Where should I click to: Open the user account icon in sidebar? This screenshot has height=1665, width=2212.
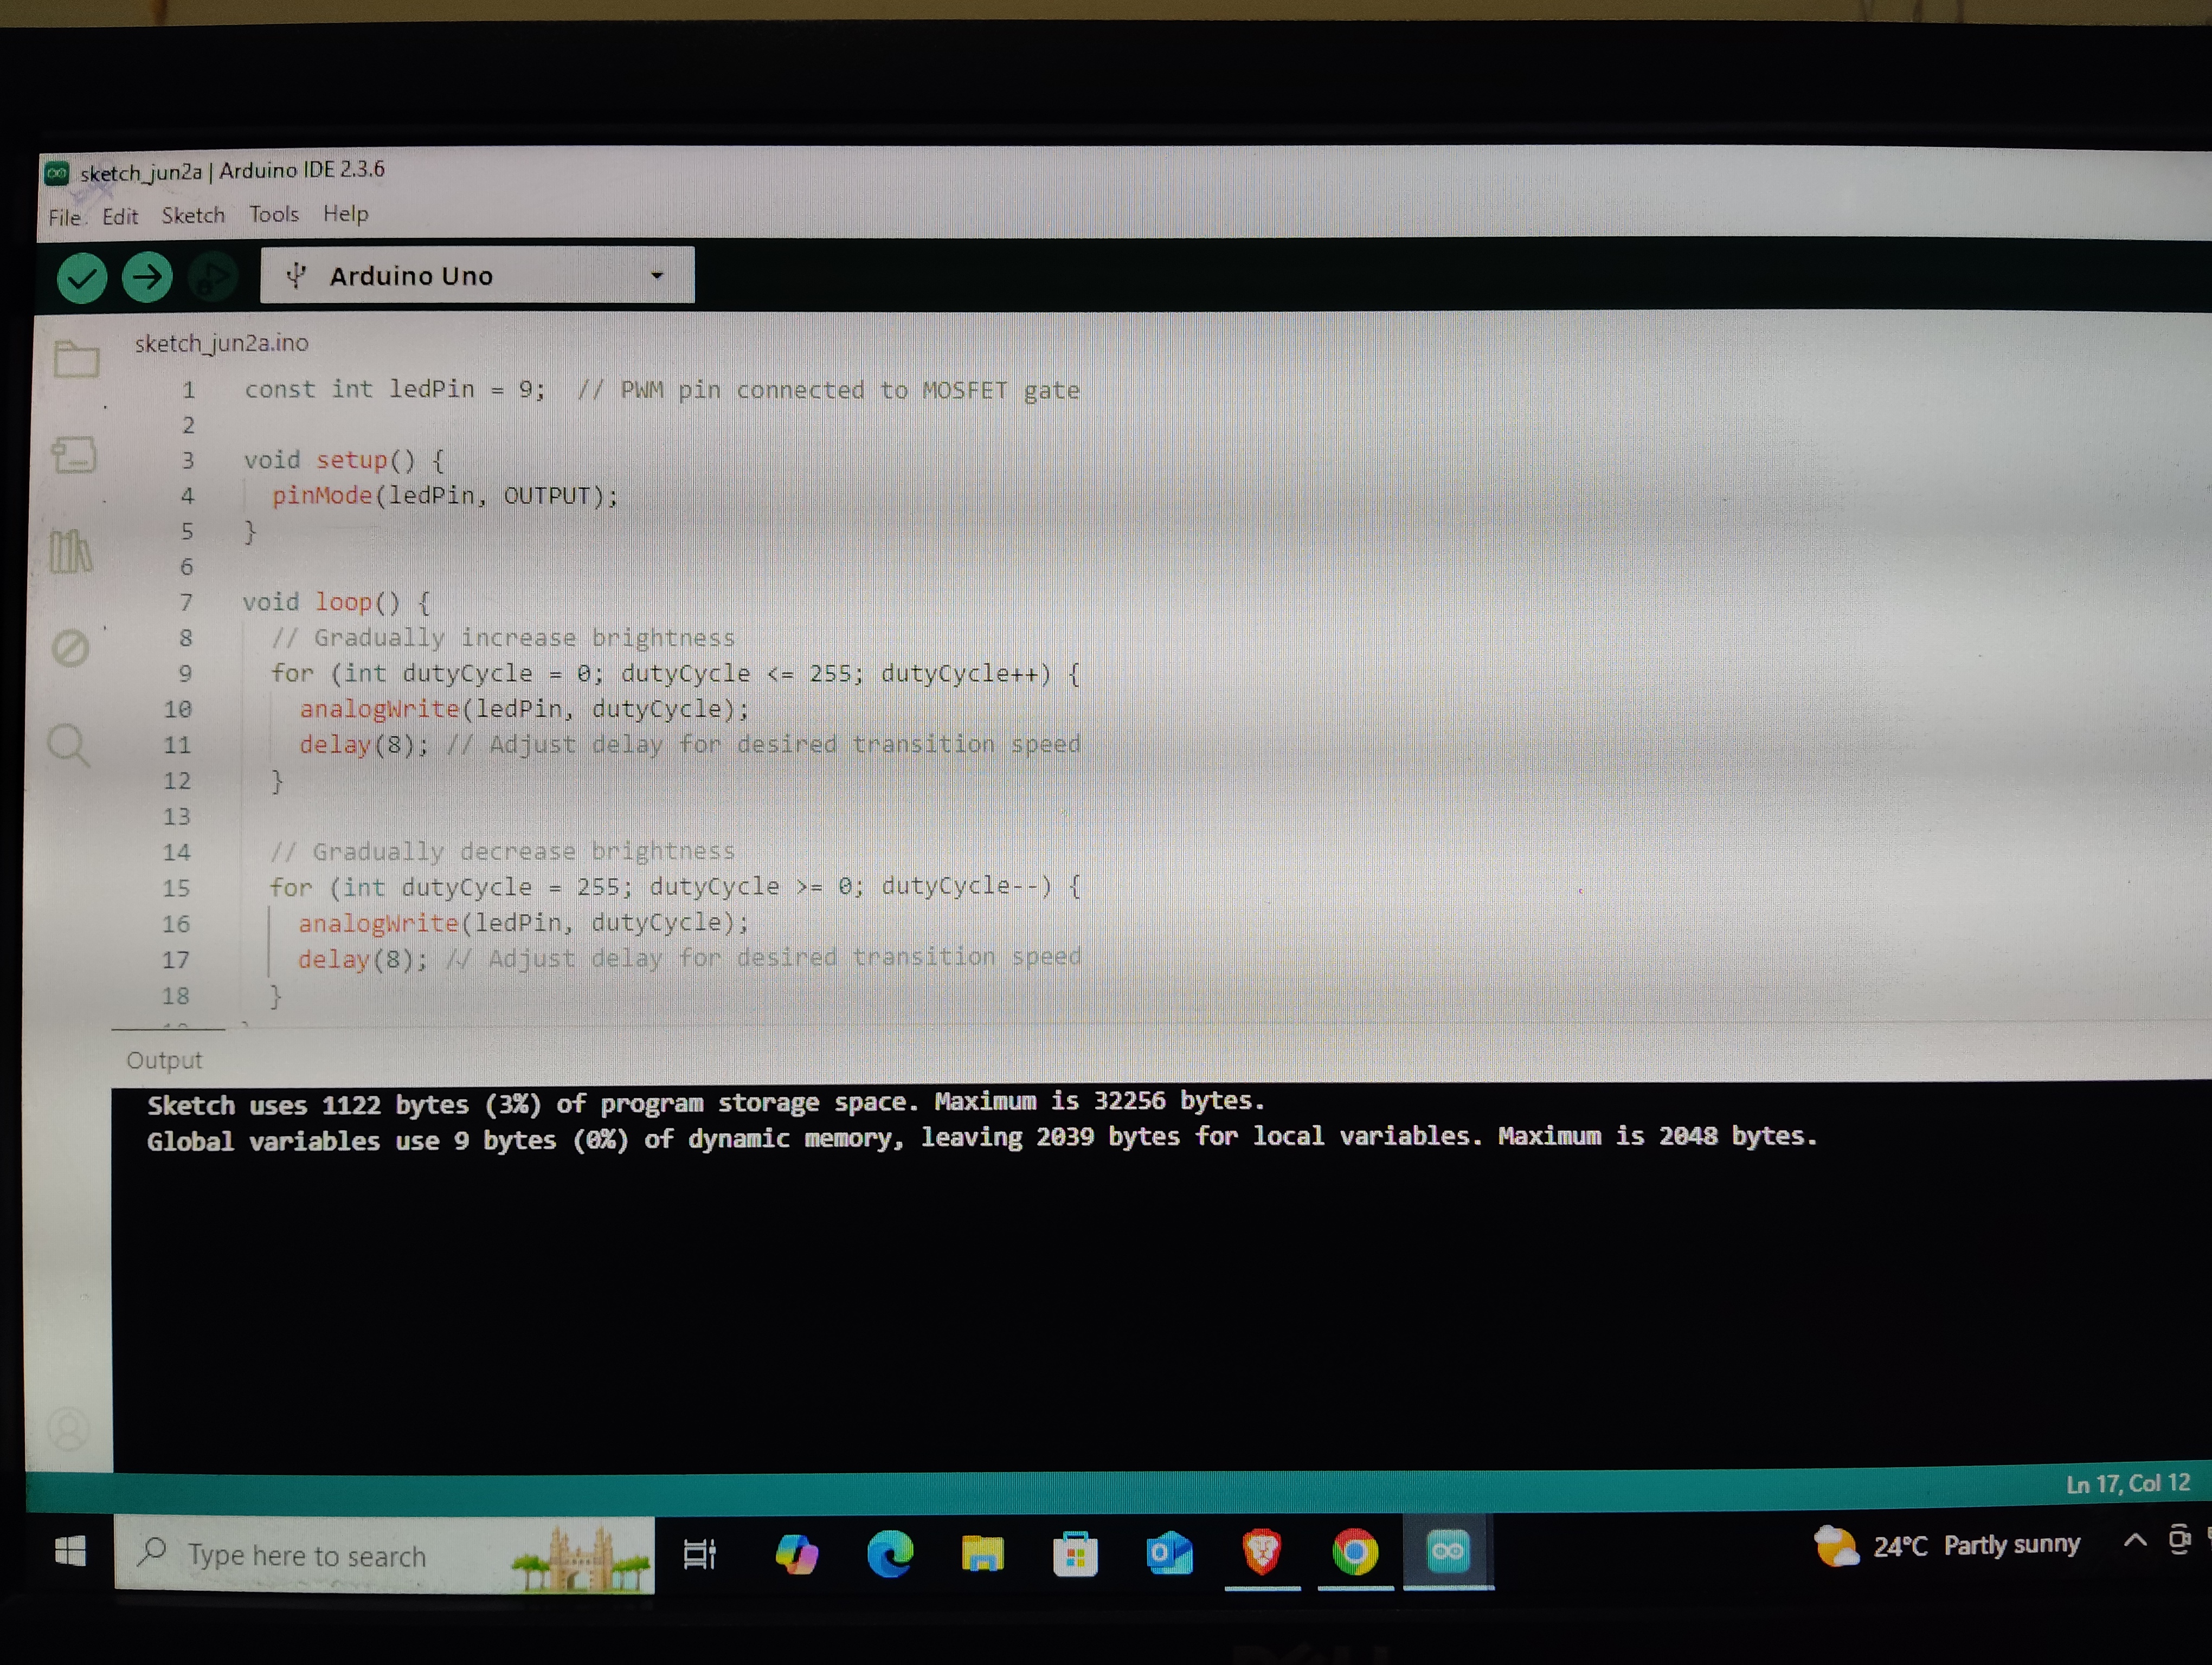68,1429
